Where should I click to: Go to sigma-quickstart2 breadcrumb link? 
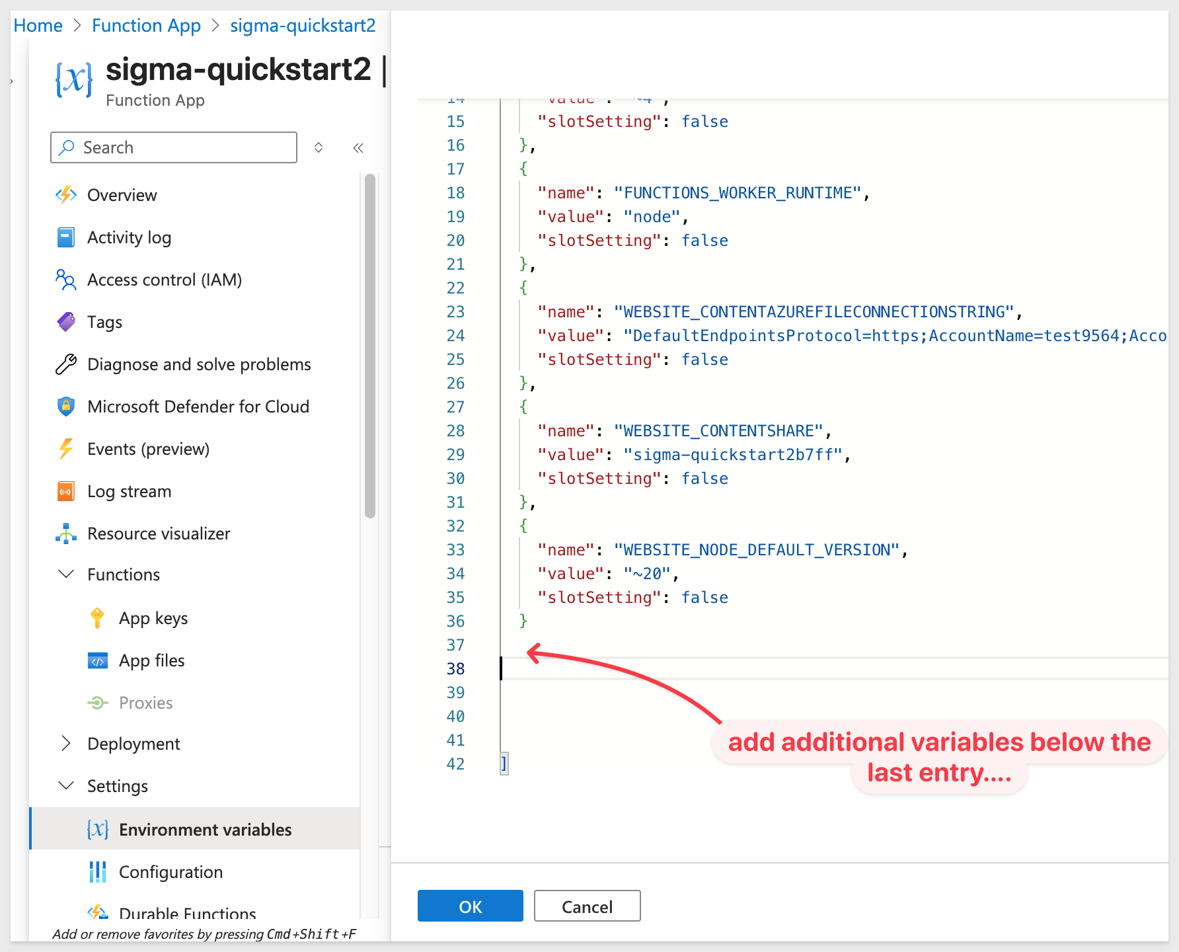(303, 25)
